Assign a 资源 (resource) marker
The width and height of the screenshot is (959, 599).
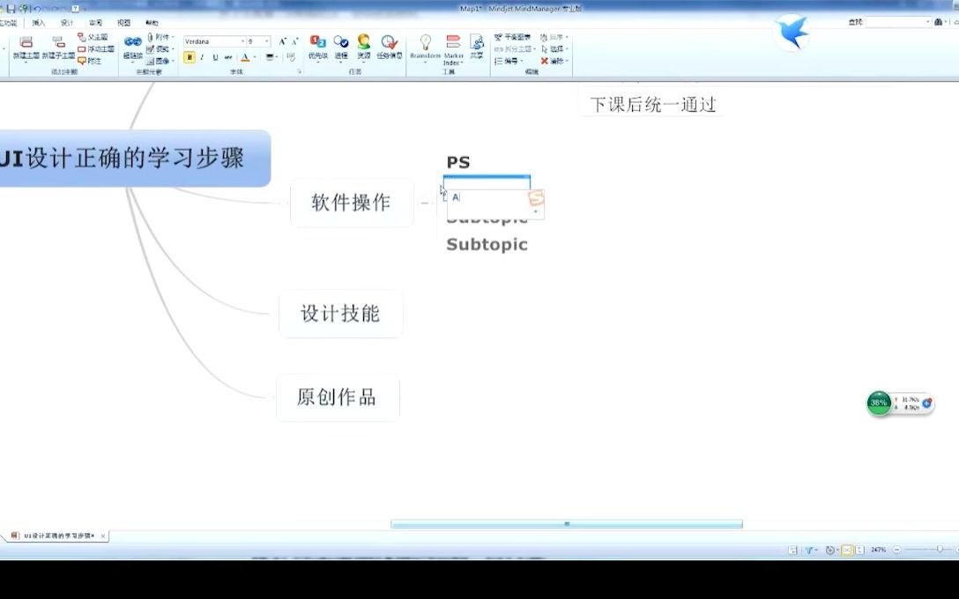[364, 41]
